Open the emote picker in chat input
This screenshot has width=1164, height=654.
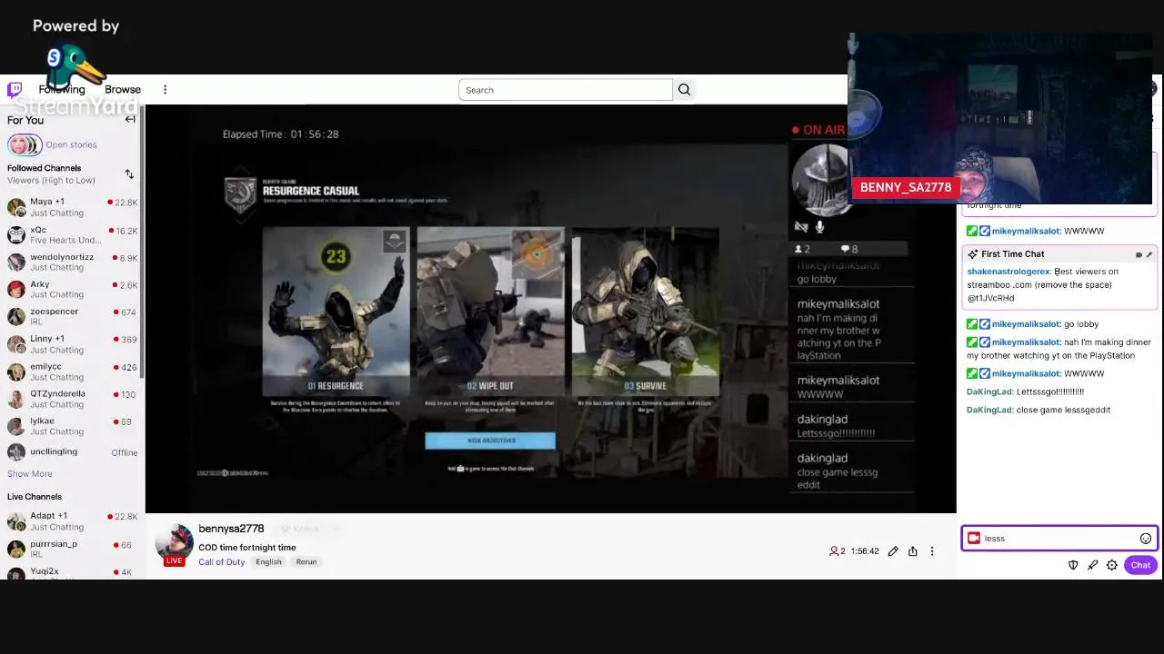pyautogui.click(x=1146, y=539)
